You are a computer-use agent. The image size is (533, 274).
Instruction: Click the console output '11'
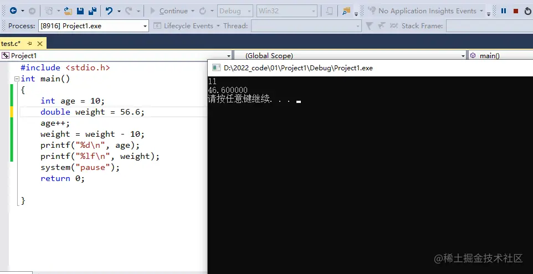click(212, 81)
